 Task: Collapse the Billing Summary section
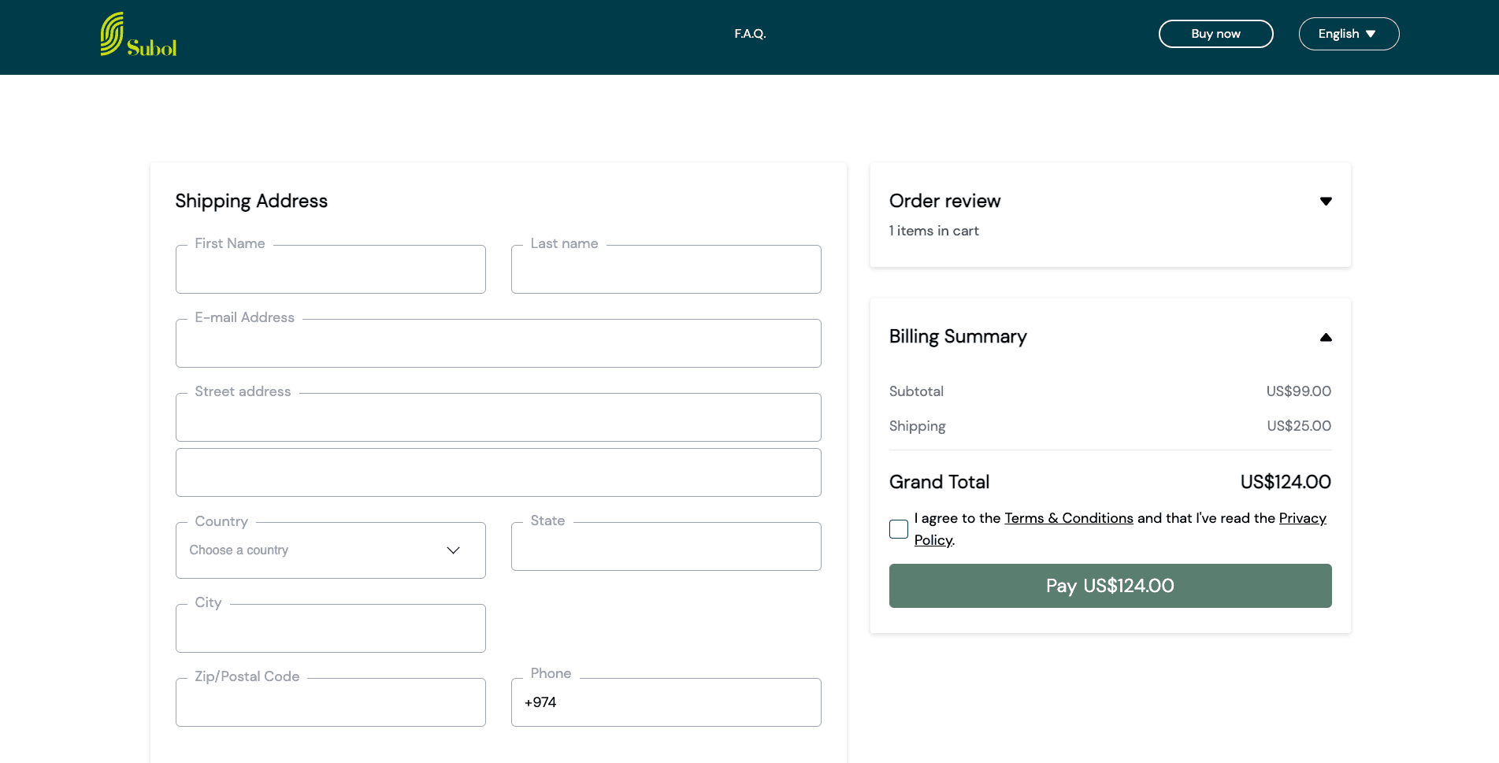pos(1326,337)
